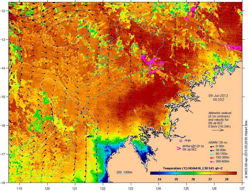The height and width of the screenshot is (191, 248).
Task: Click the cyan 200 1000m isobath legend line
Action: point(122,175)
